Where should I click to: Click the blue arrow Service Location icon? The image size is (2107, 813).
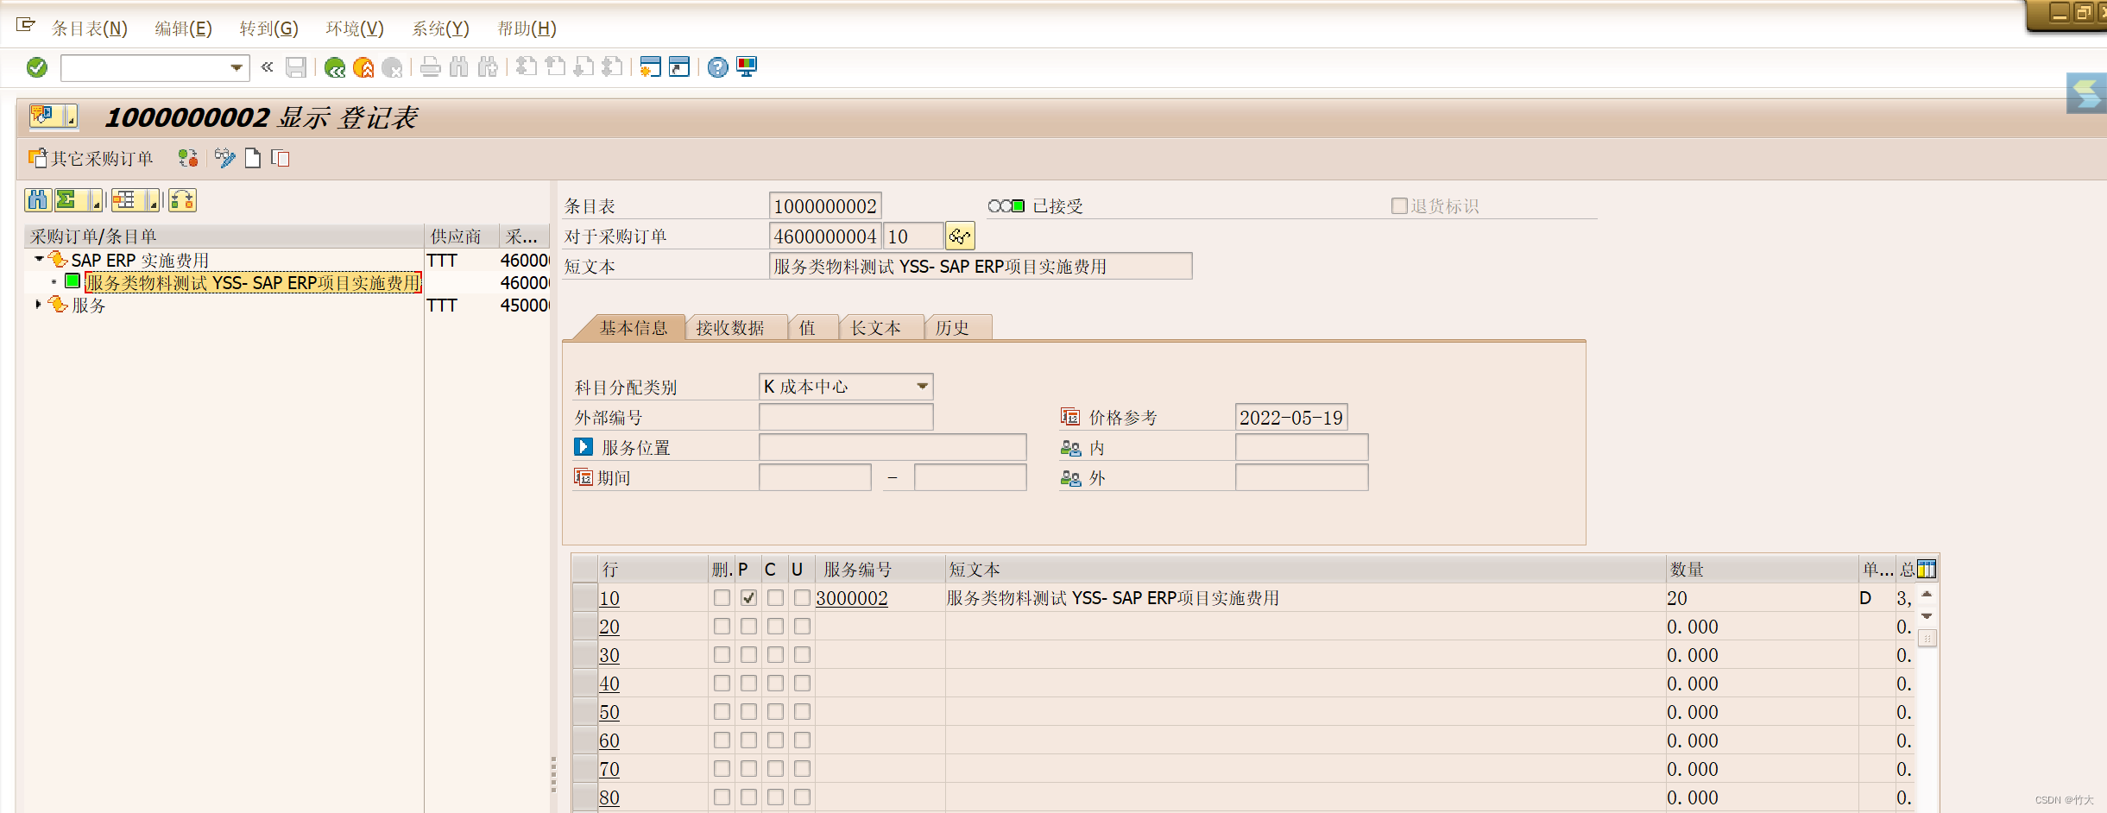584,447
